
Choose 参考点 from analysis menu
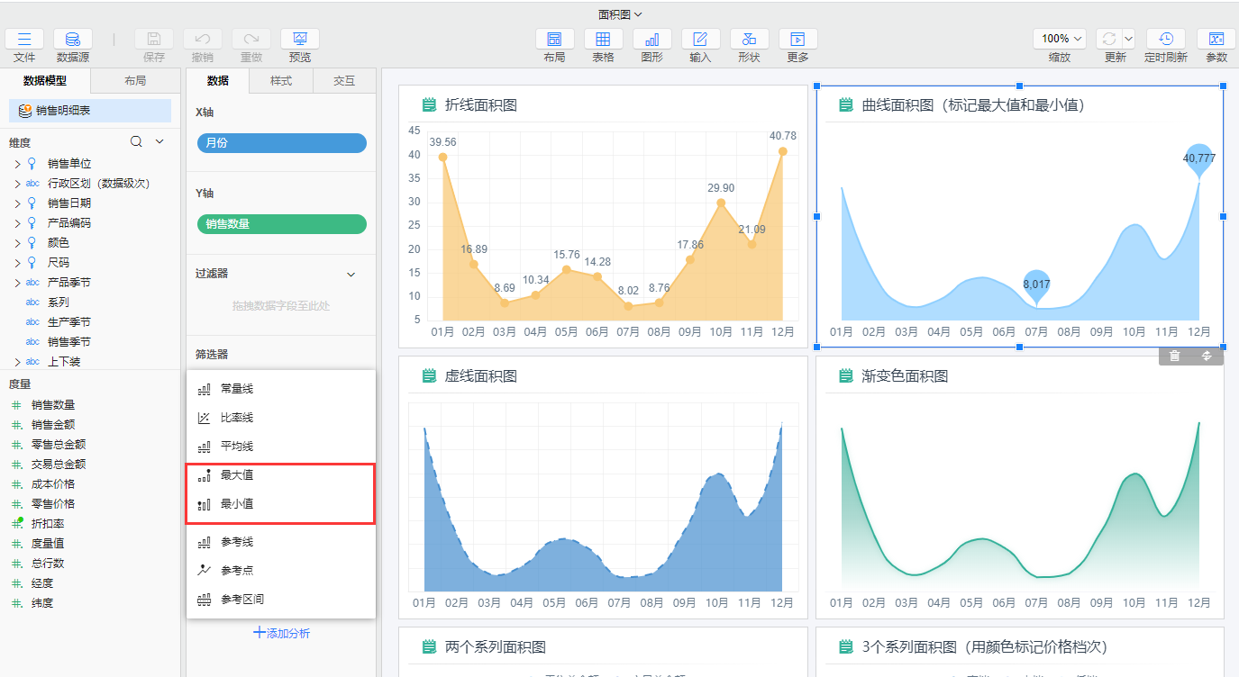tap(280, 571)
